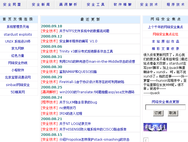
Task: Click the 网络安全焦点更新 subscription input field
Action: coord(165,107)
